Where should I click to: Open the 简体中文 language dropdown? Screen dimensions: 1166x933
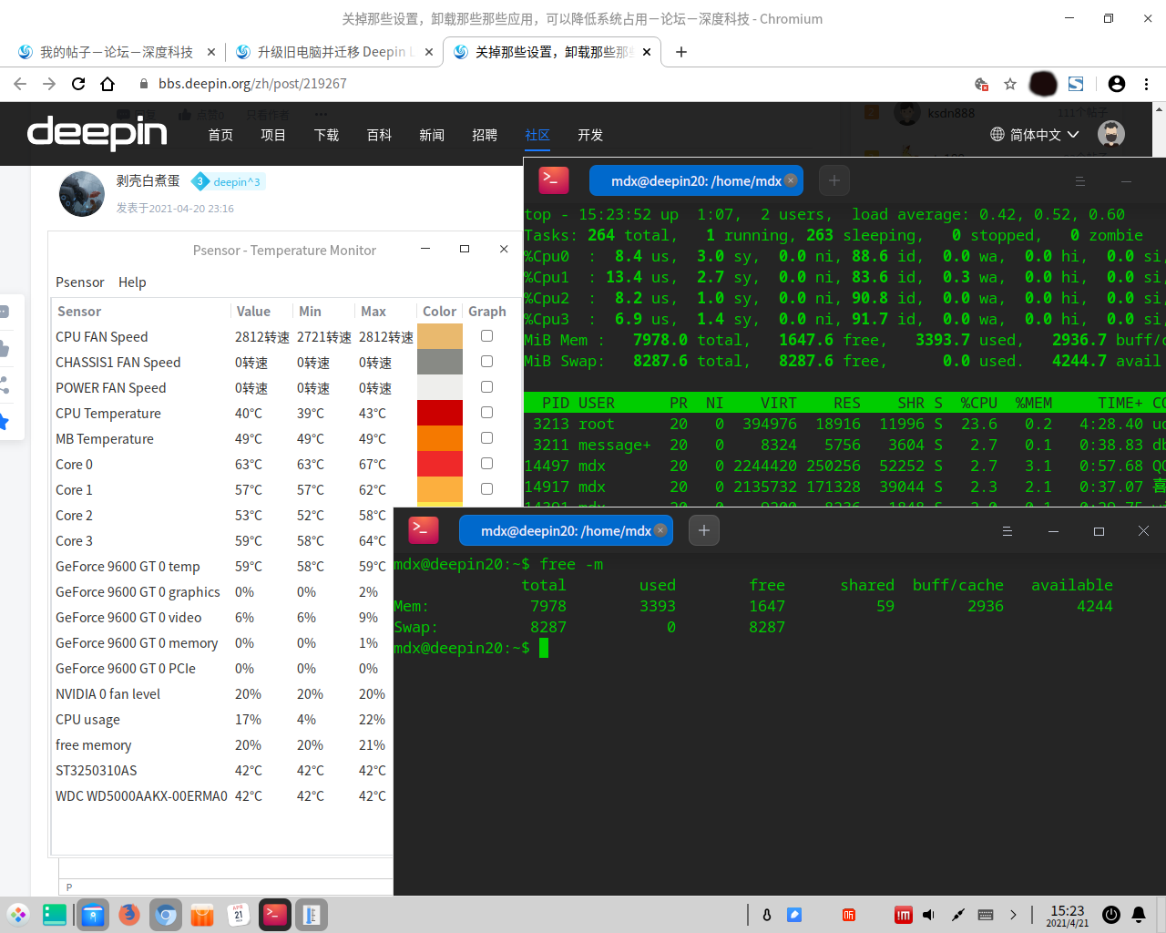1035,135
